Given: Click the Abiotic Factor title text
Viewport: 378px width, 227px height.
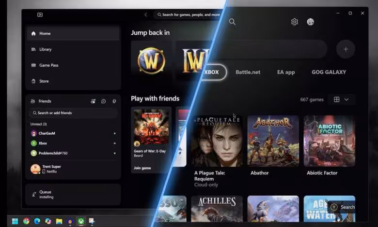Looking at the screenshot, I should pyautogui.click(x=322, y=173).
